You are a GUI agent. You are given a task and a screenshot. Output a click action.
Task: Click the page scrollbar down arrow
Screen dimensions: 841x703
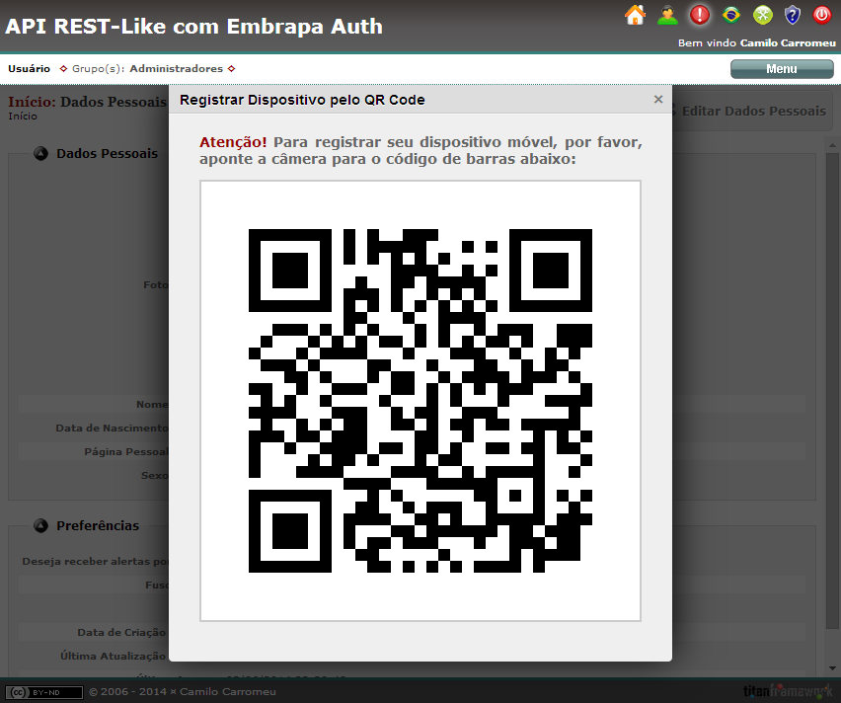click(832, 668)
